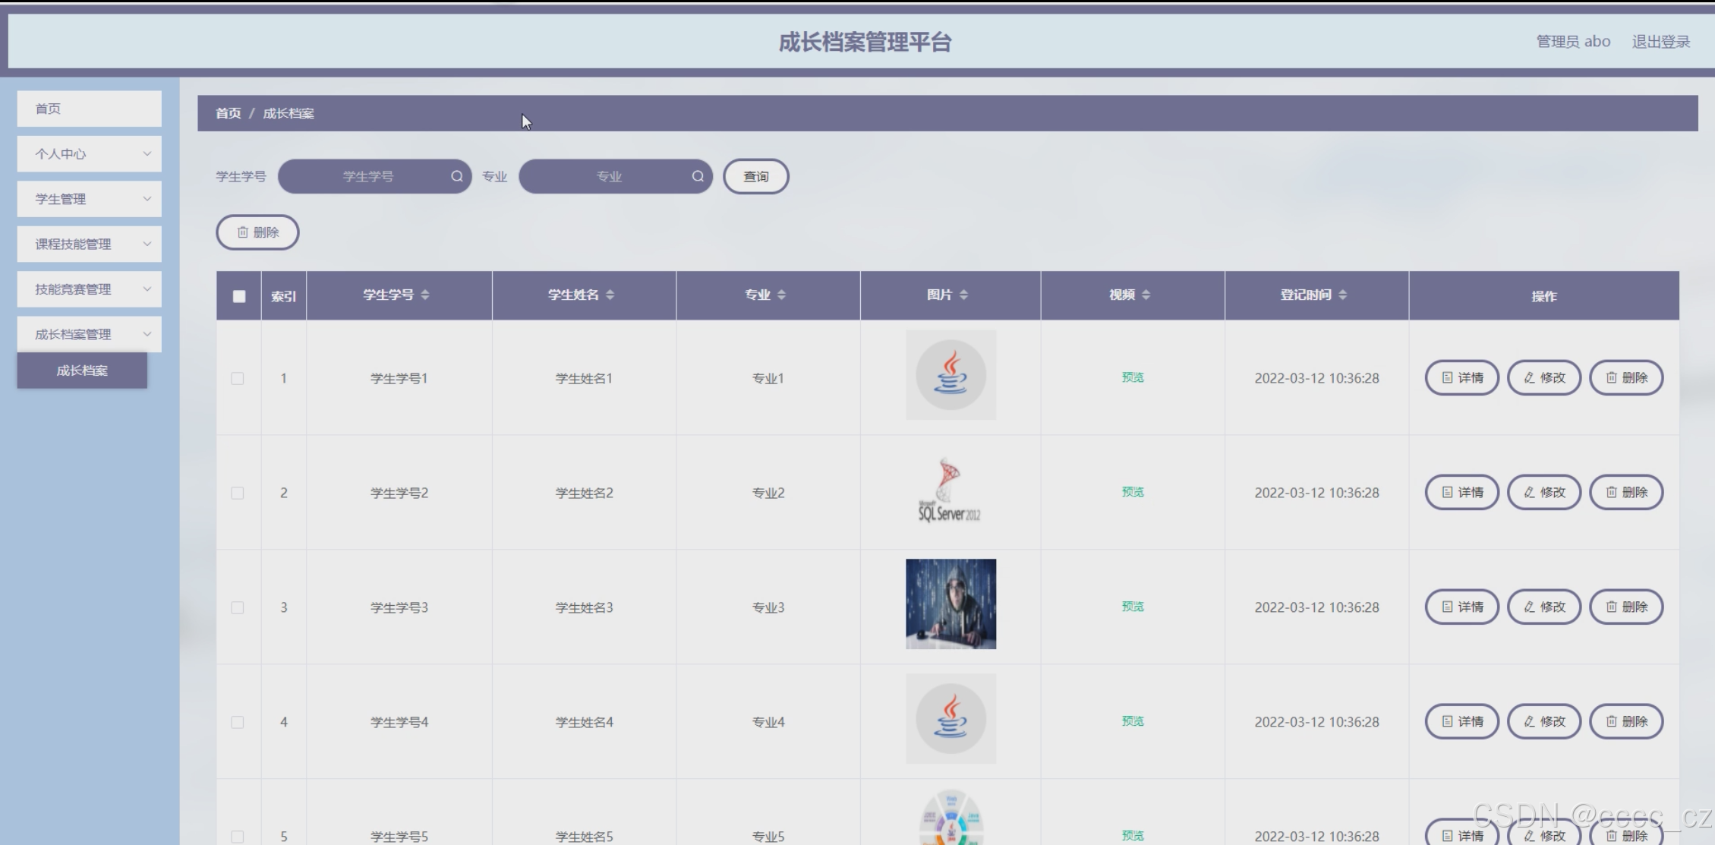Select 成长档案 submenu item
The width and height of the screenshot is (1715, 845).
[82, 370]
